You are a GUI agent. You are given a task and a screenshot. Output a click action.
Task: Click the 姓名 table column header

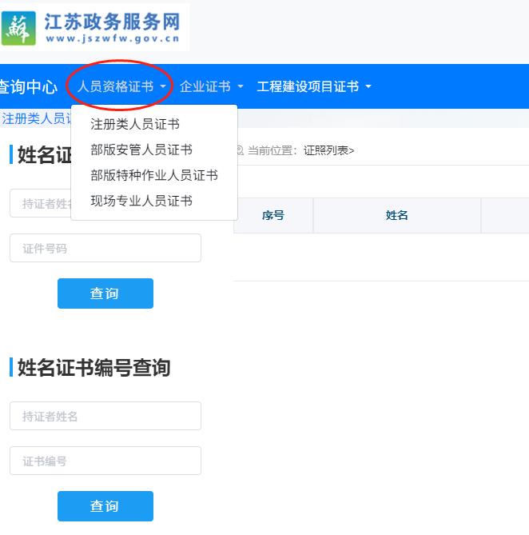point(397,215)
